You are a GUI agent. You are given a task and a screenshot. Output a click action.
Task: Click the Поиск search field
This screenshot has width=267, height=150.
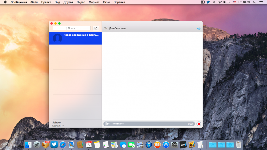[x=72, y=28]
